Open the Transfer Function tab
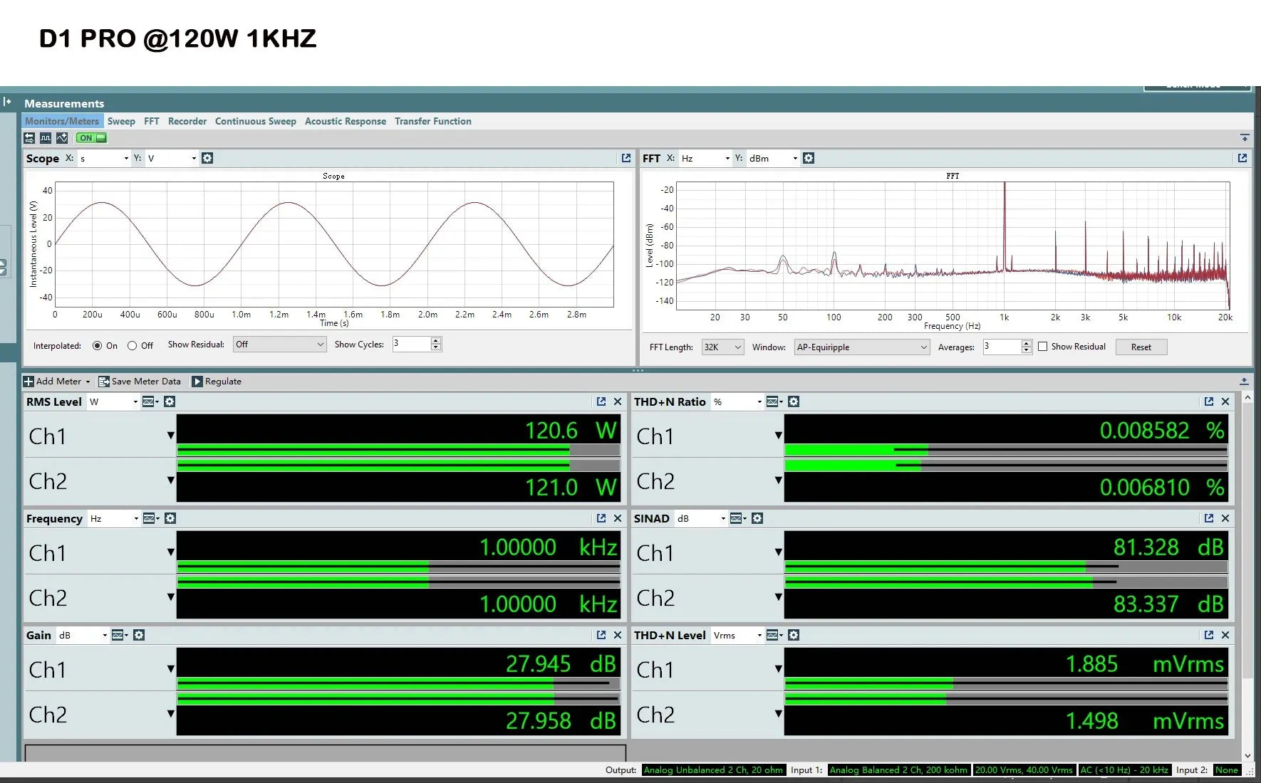1261x783 pixels. (x=433, y=121)
